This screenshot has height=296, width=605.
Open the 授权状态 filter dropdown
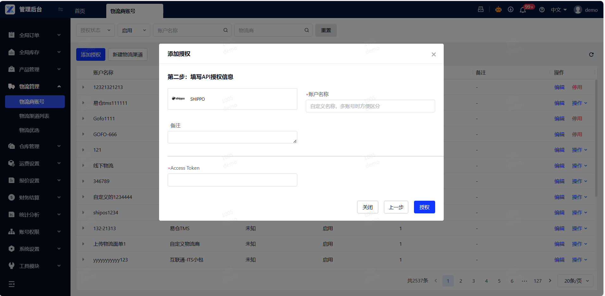[x=95, y=30]
